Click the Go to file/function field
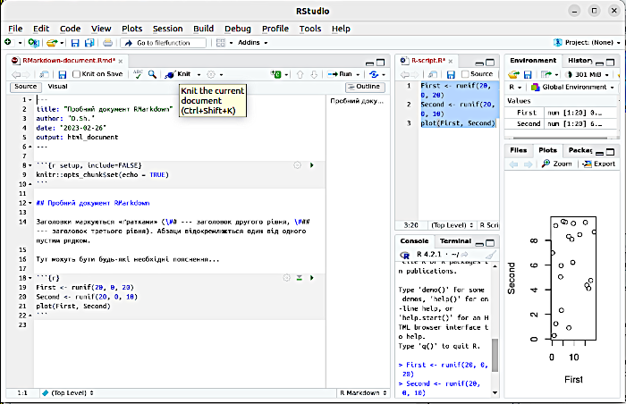The height and width of the screenshot is (404, 626). (164, 43)
